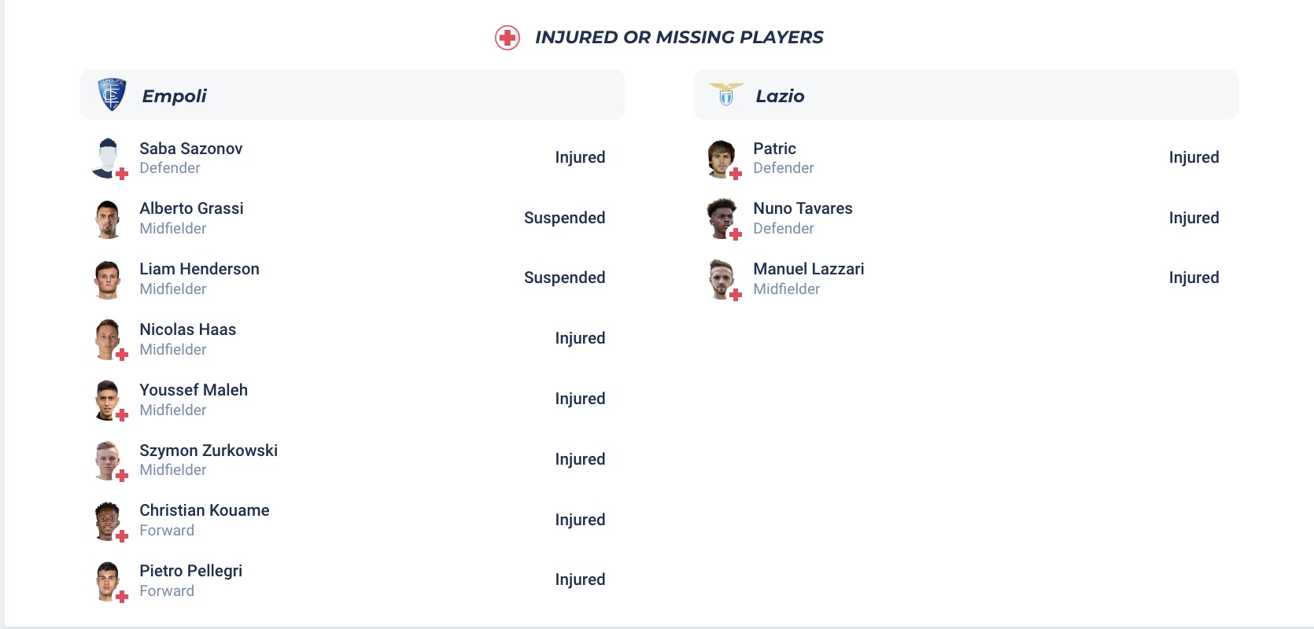Viewport: 1314px width, 629px height.
Task: Click Liam Henderson's Suspended status label
Action: click(564, 278)
